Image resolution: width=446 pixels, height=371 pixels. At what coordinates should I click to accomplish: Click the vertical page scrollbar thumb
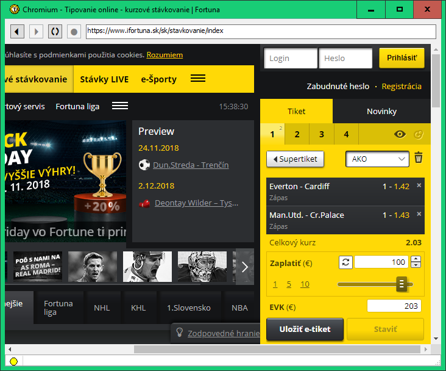pyautogui.click(x=436, y=81)
